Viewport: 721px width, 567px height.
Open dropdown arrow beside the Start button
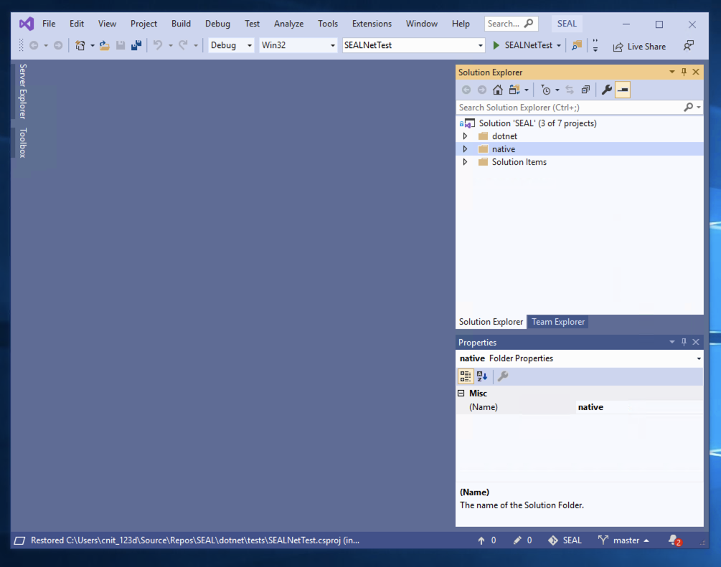tap(559, 45)
